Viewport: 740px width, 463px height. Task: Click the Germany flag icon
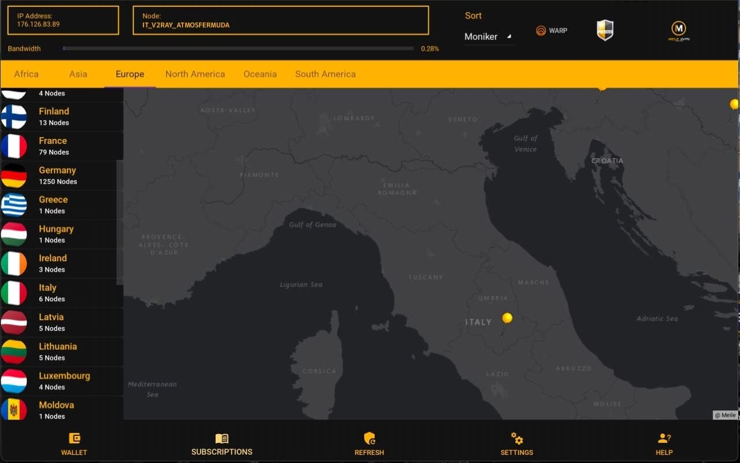pyautogui.click(x=14, y=176)
